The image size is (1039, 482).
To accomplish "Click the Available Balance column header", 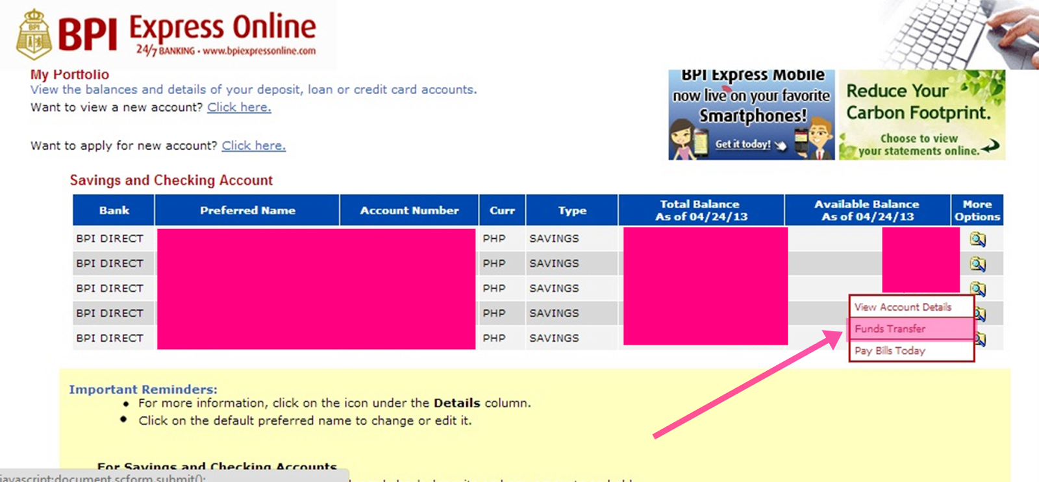I will (868, 210).
